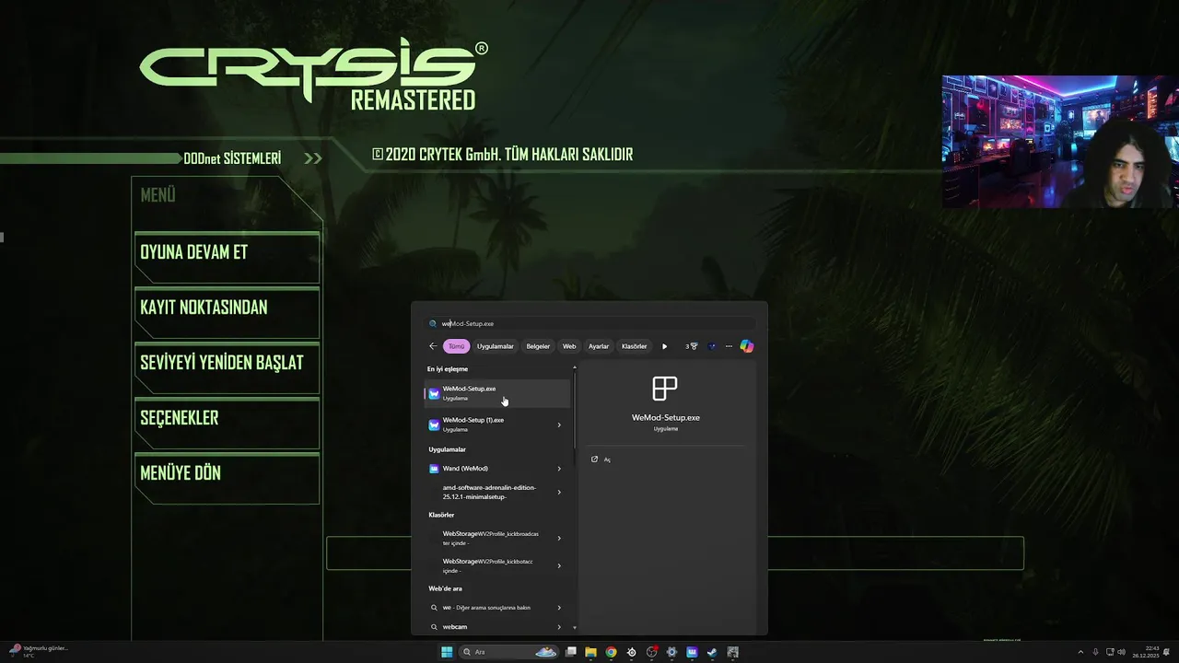Expand the 'we' web search suggestion
The height and width of the screenshot is (663, 1179).
pos(559,608)
